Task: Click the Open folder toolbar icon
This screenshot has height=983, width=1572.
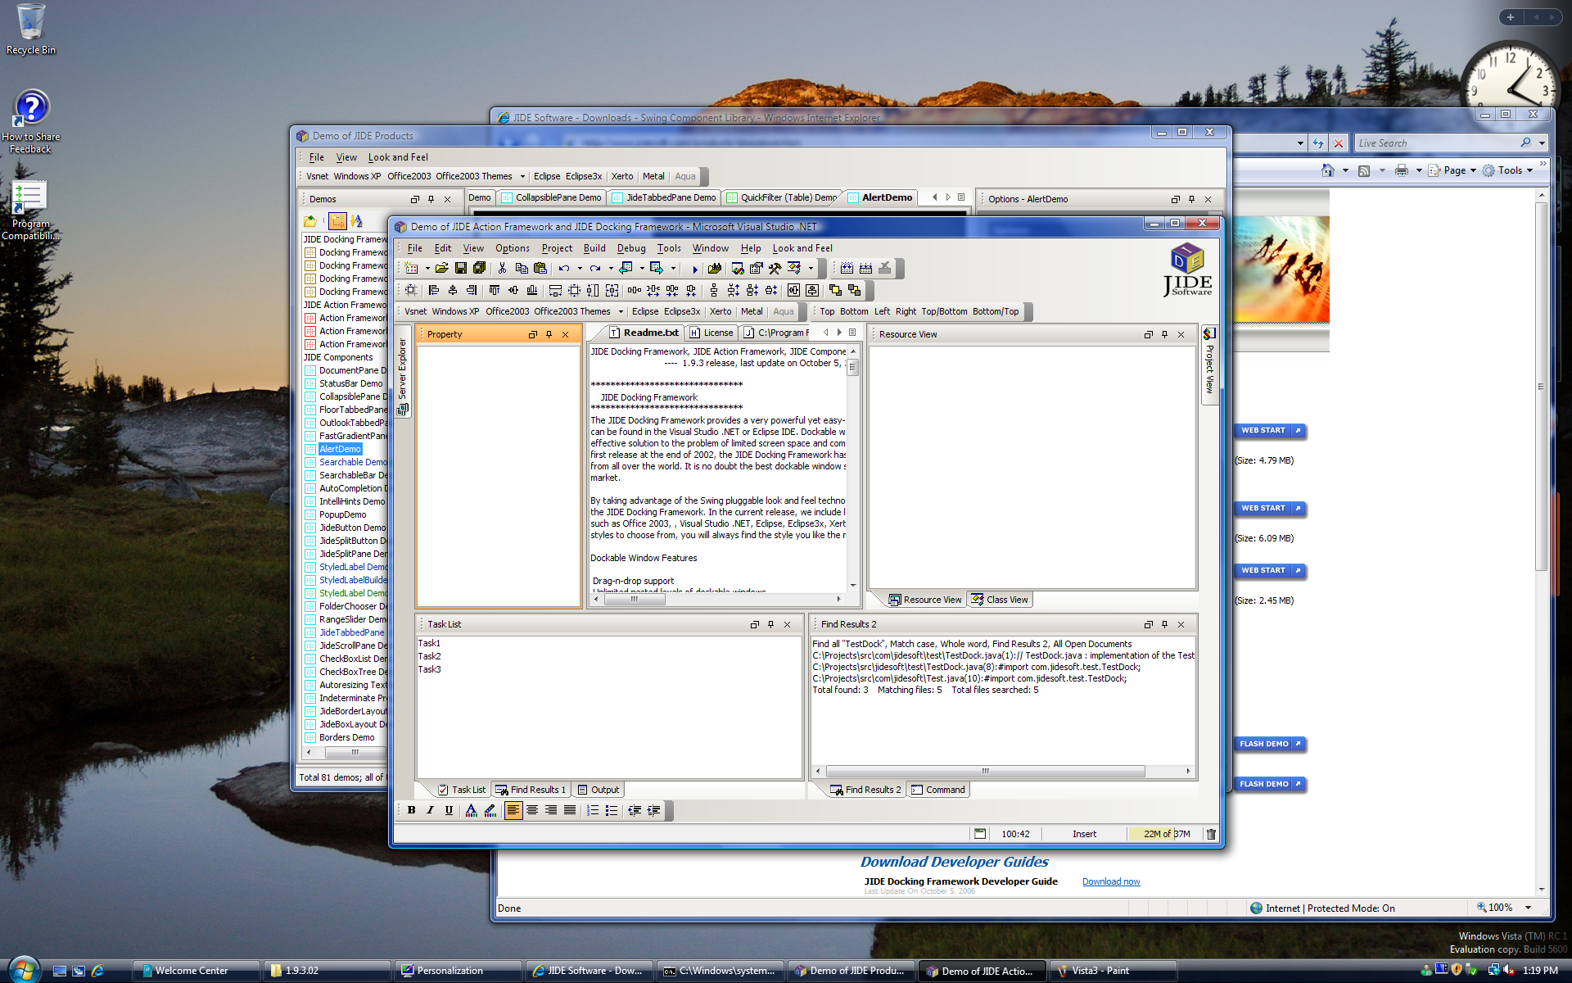Action: point(442,268)
